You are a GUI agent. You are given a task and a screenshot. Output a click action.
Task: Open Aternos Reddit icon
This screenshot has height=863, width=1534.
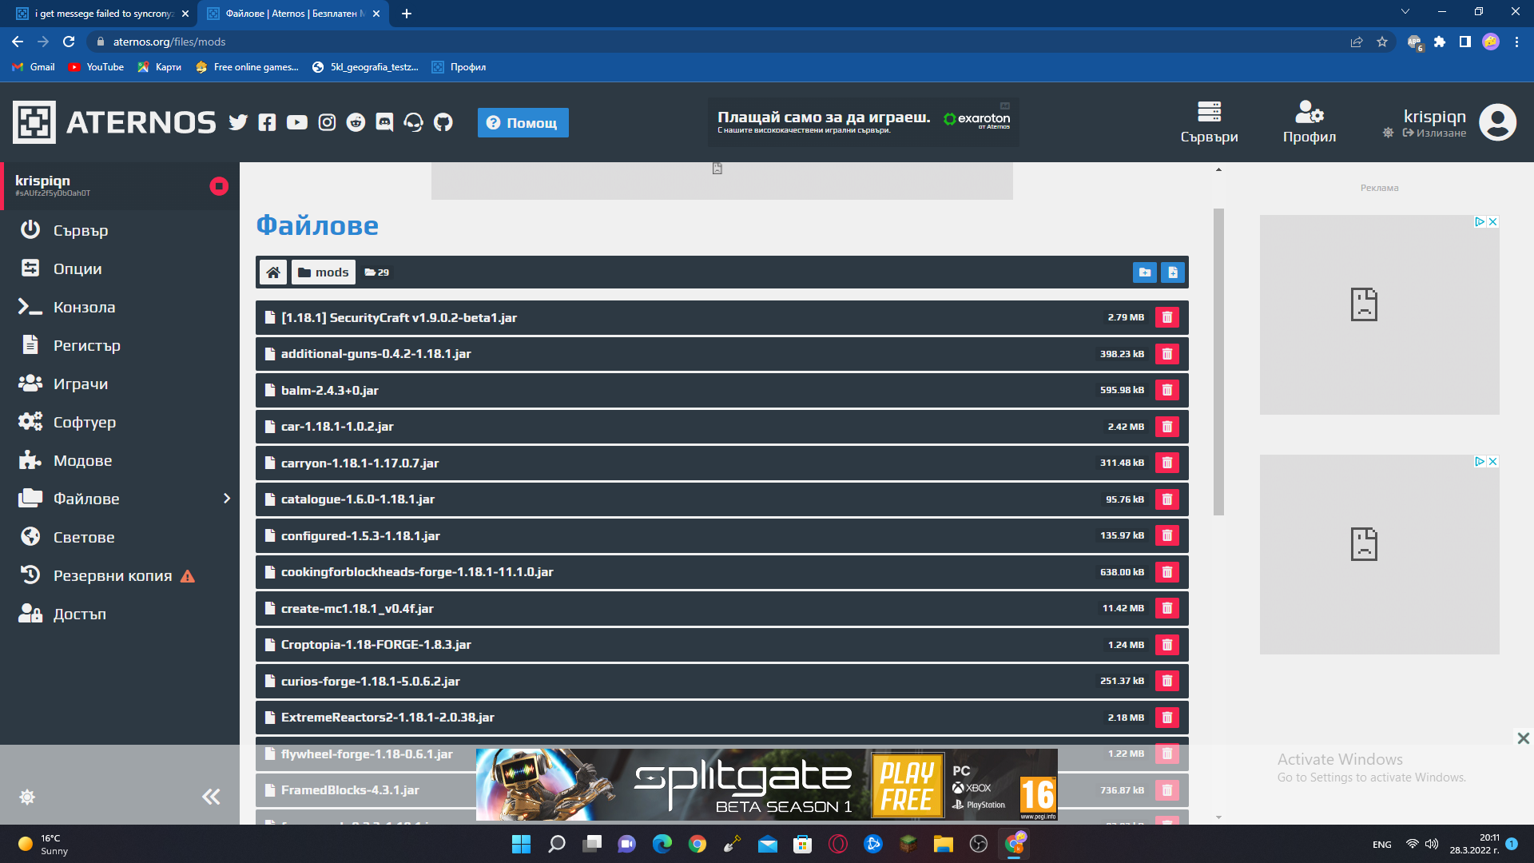356,122
